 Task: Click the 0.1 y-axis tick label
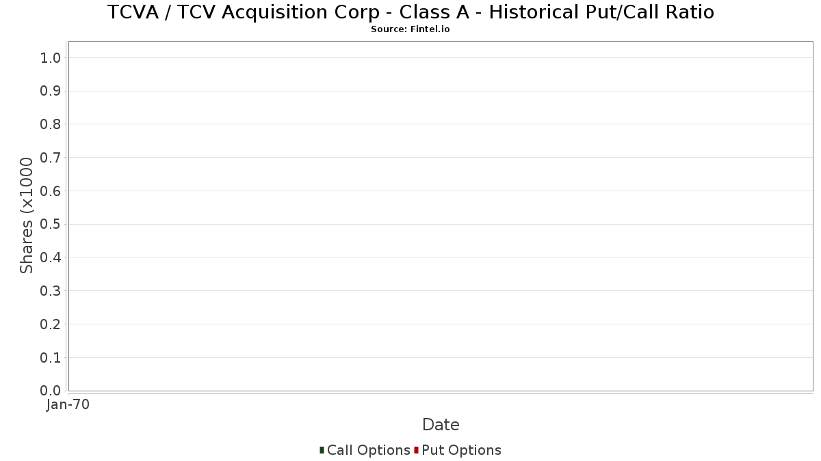pos(51,358)
